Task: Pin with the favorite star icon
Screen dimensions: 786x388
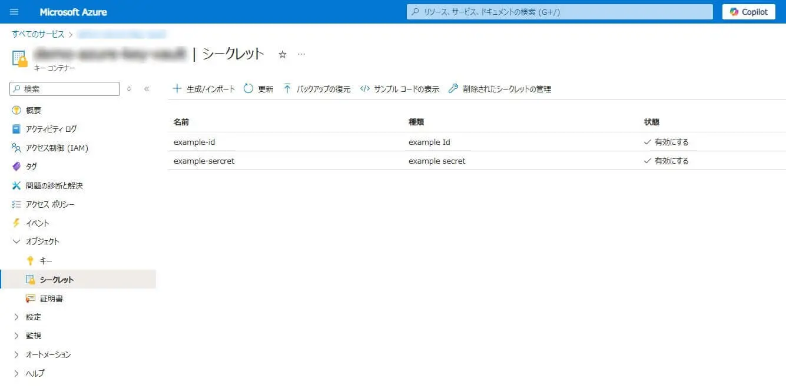Action: point(282,54)
